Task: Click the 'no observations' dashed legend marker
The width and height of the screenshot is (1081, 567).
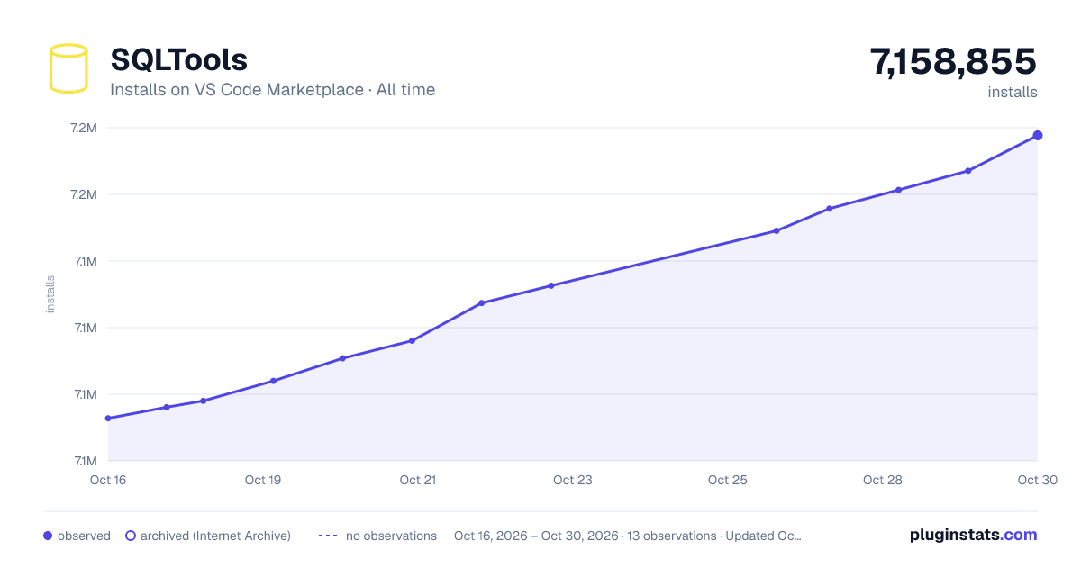Action: (x=328, y=535)
